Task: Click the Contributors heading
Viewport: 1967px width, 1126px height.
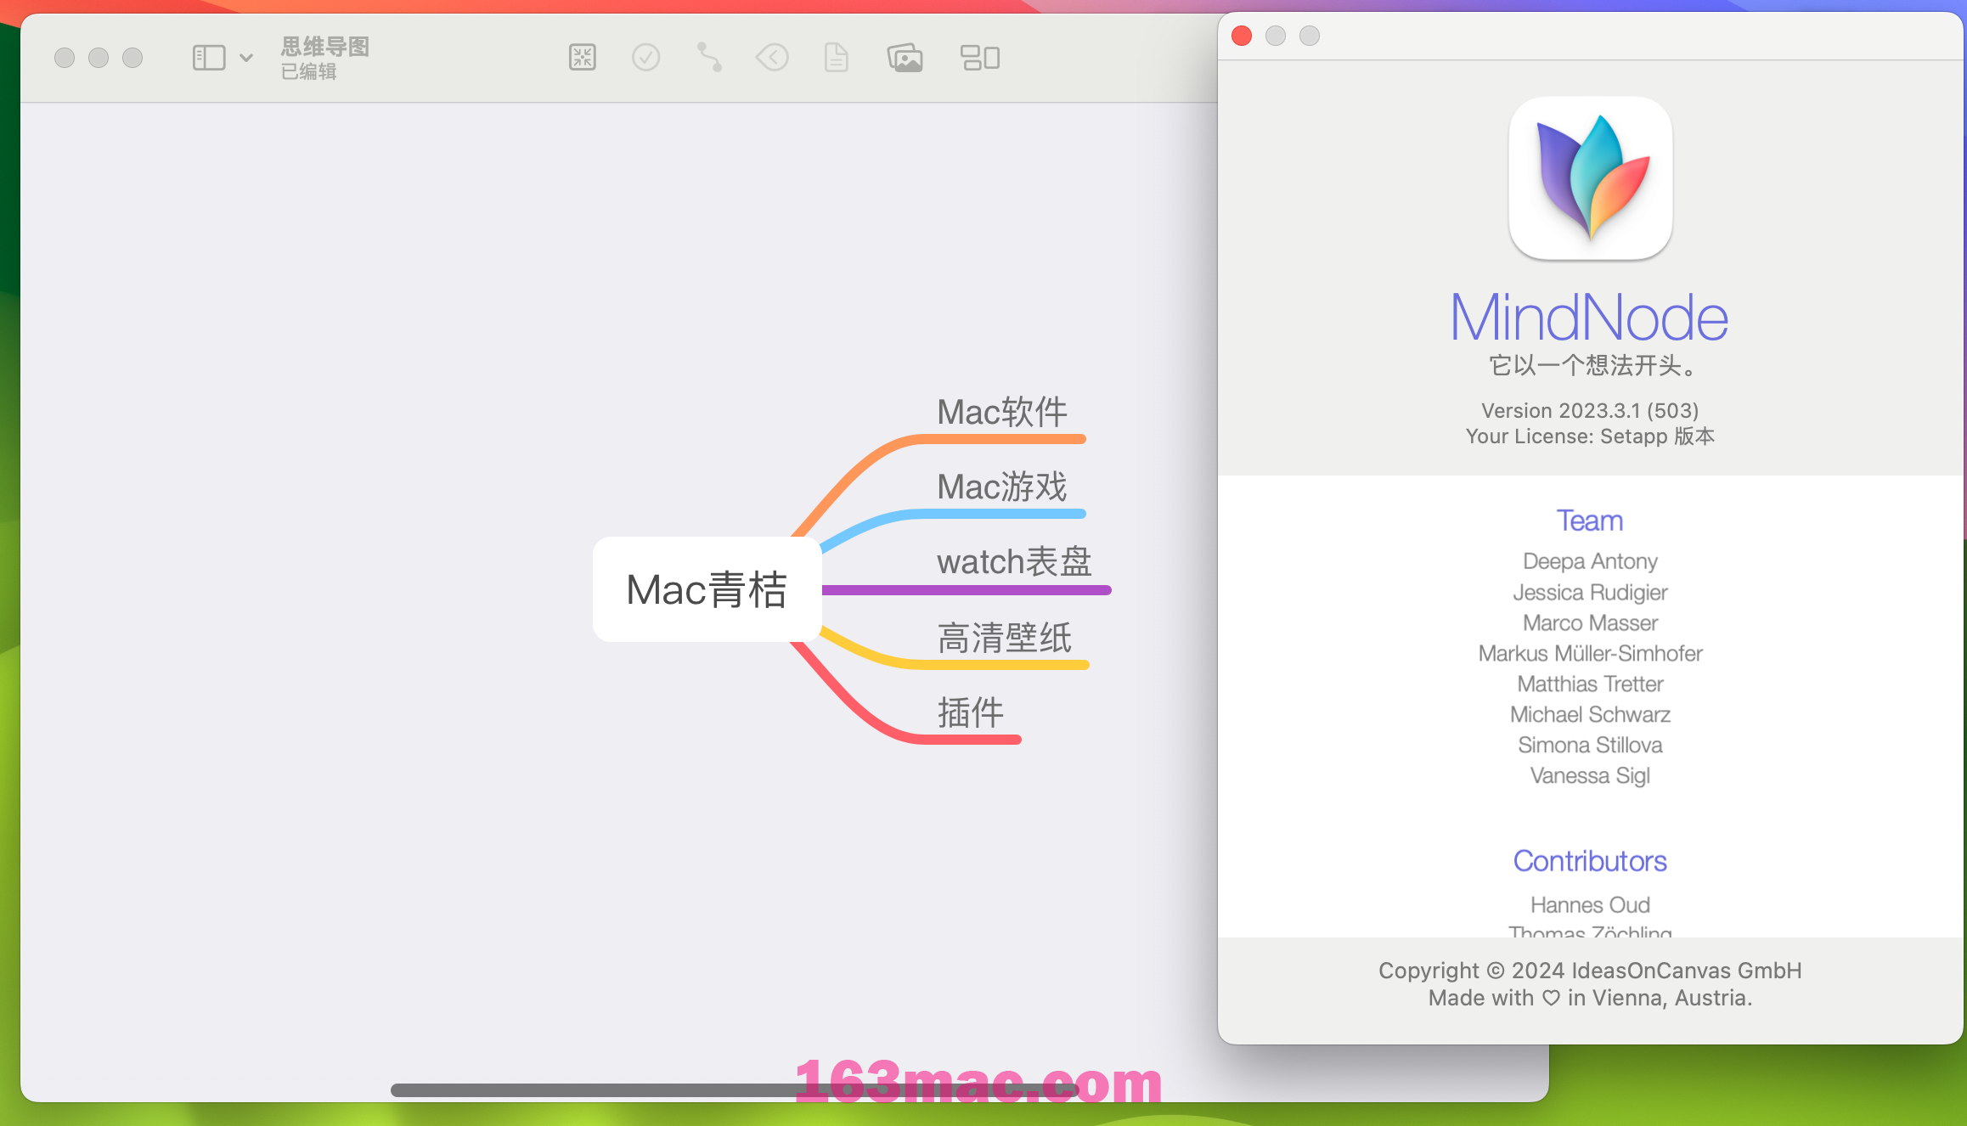Action: (x=1590, y=861)
